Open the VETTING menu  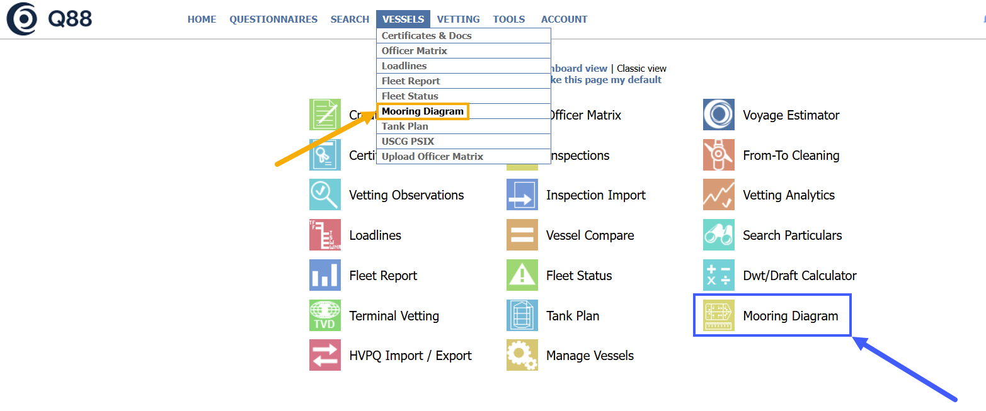point(458,20)
